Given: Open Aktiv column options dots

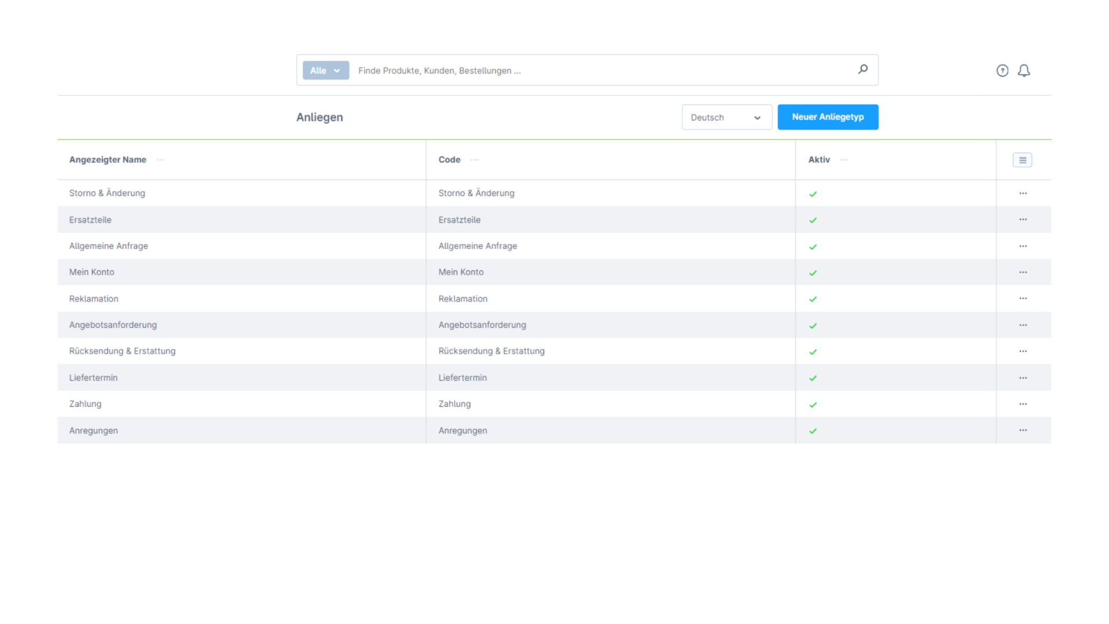Looking at the screenshot, I should click(844, 160).
